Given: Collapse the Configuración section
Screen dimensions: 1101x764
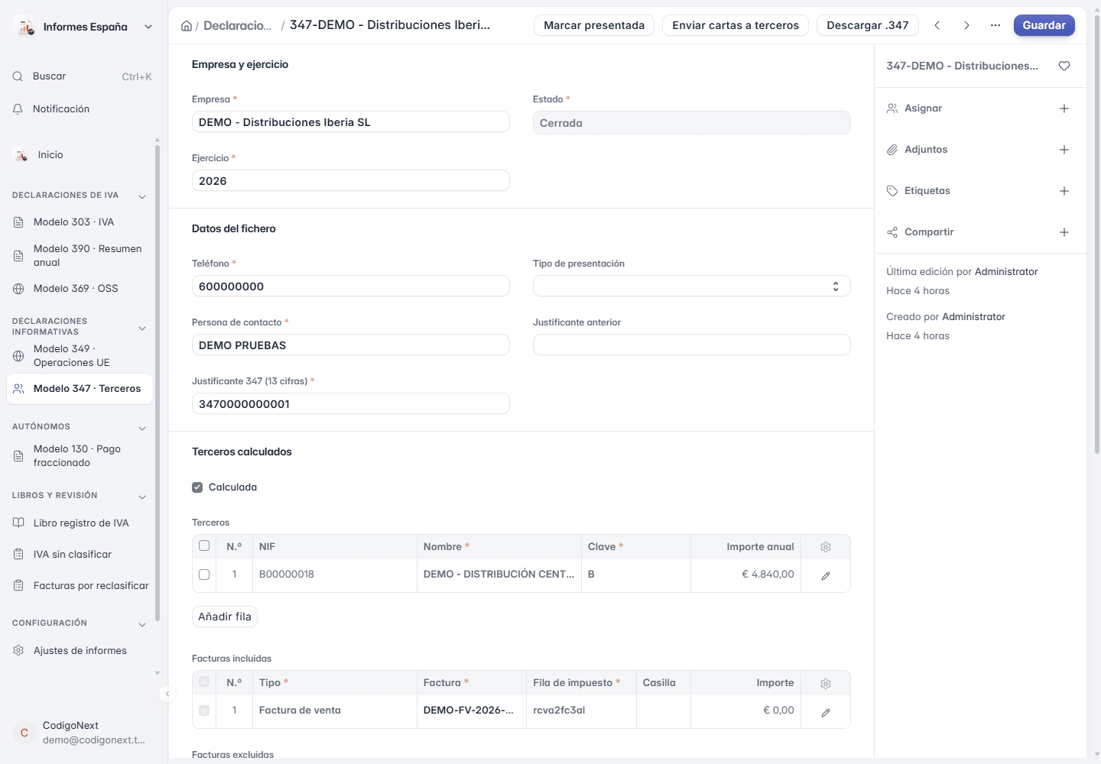Looking at the screenshot, I should pyautogui.click(x=142, y=624).
